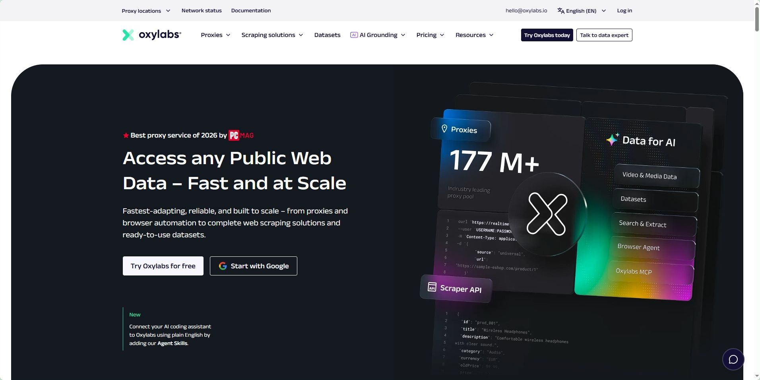
Task: Open the Datasets navigation item
Action: tap(327, 35)
